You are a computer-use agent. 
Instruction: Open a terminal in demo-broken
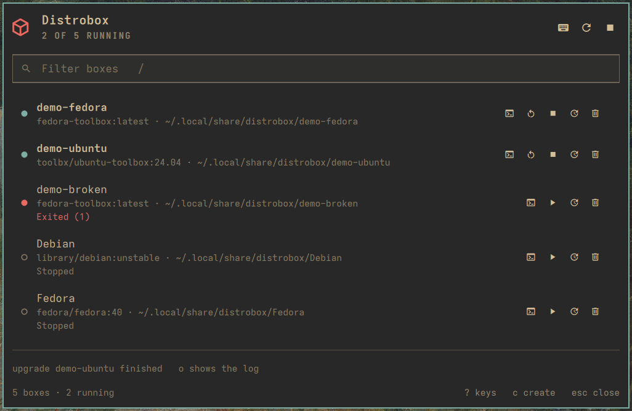(531, 202)
